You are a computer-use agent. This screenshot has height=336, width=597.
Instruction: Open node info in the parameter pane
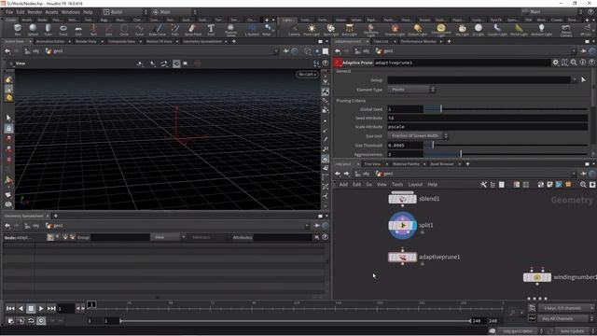[582, 63]
